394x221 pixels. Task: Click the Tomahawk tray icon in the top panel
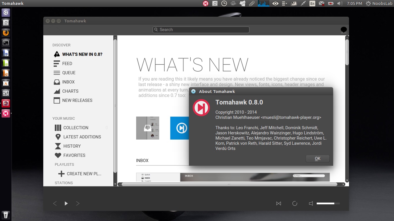click(x=205, y=3)
